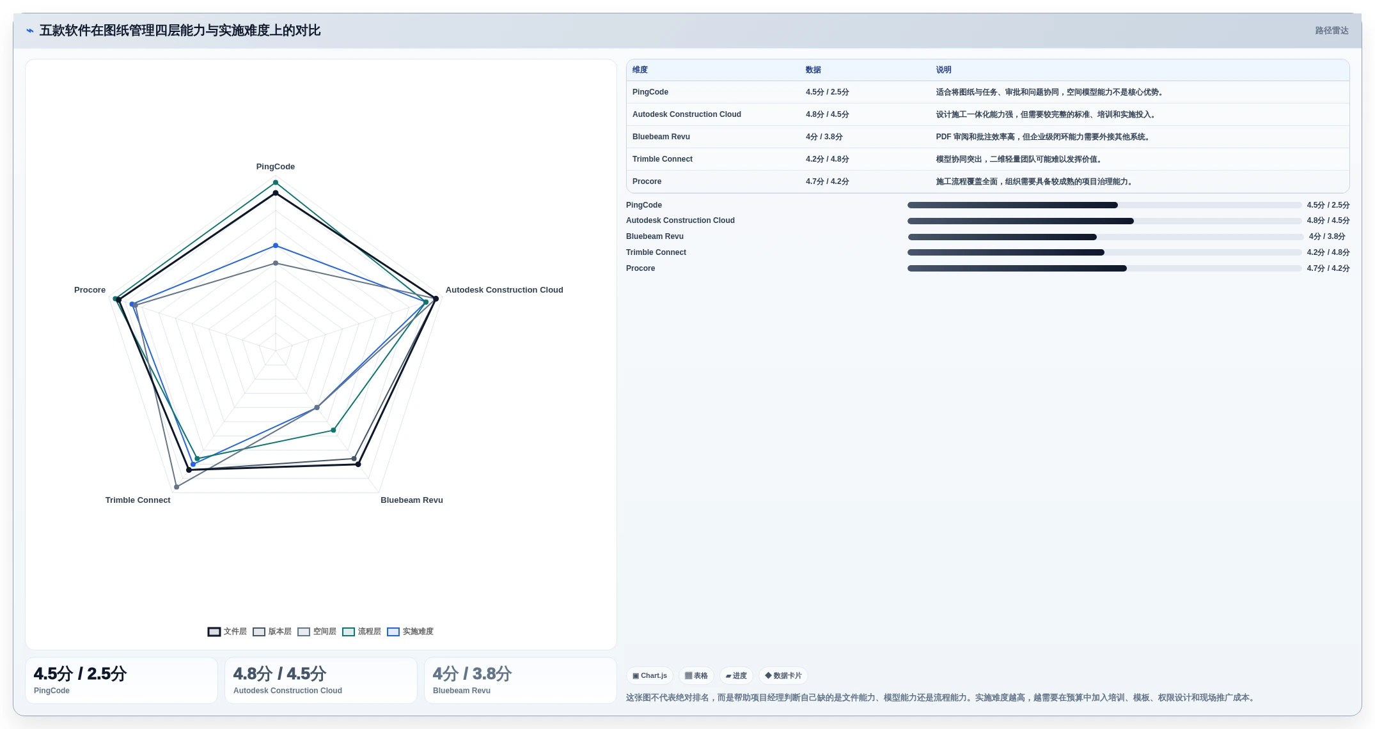Click the chart title 五款软件在图纸管理

tap(180, 31)
